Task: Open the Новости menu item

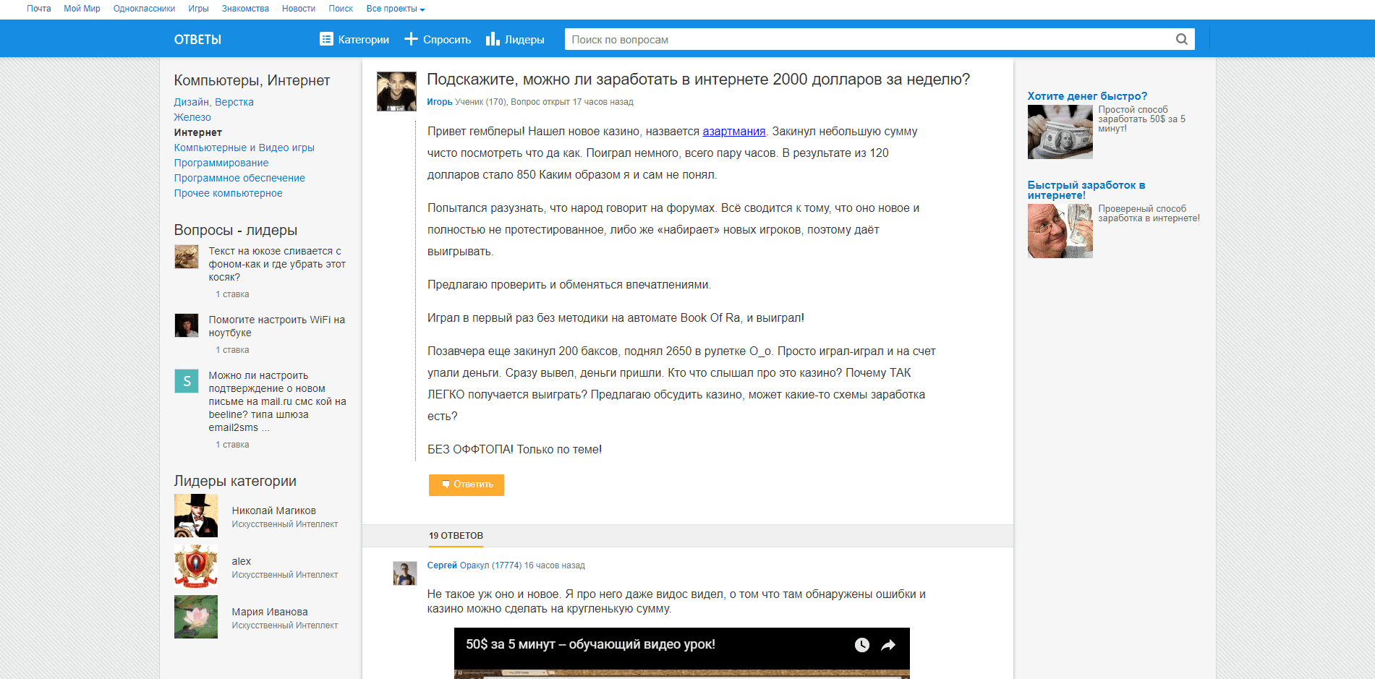Action: [x=298, y=8]
